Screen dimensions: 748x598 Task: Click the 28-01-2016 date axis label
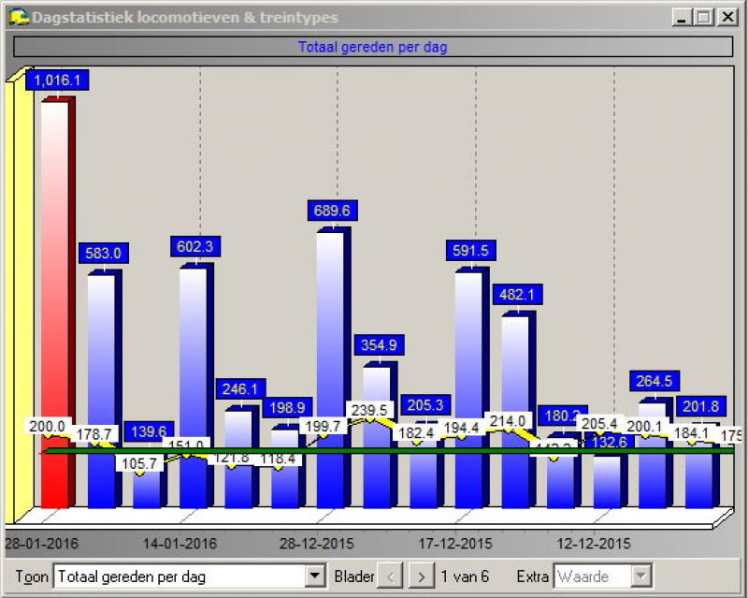coord(42,544)
